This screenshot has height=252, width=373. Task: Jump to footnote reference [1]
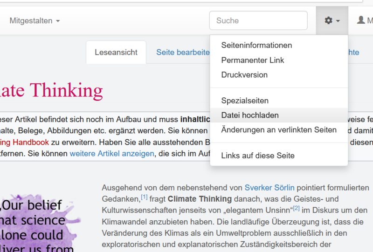pyautogui.click(x=144, y=197)
